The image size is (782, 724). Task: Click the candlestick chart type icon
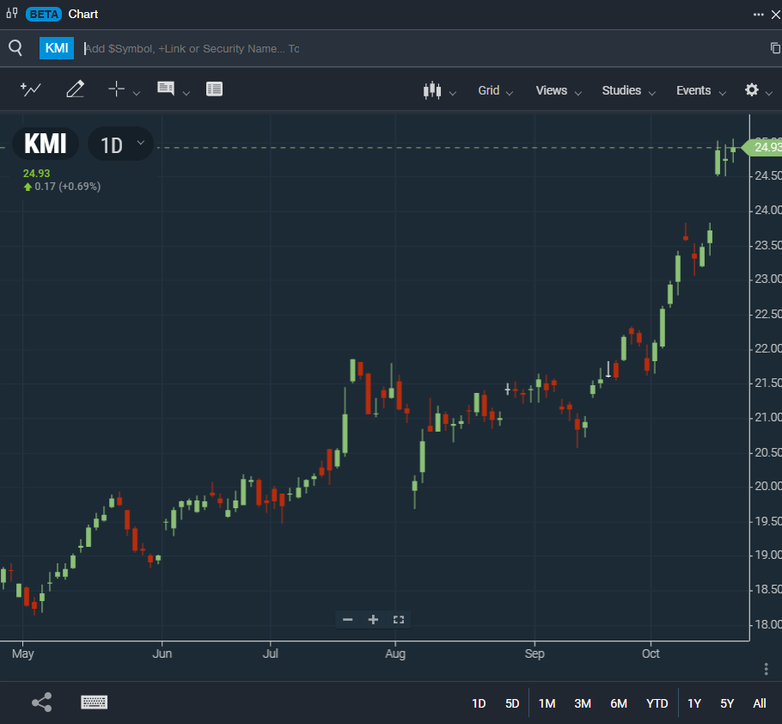[432, 90]
